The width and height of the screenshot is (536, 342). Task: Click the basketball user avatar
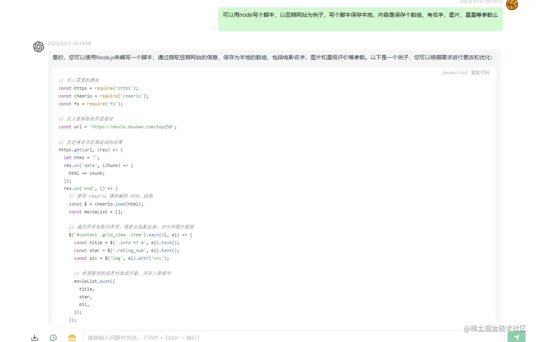512,4
